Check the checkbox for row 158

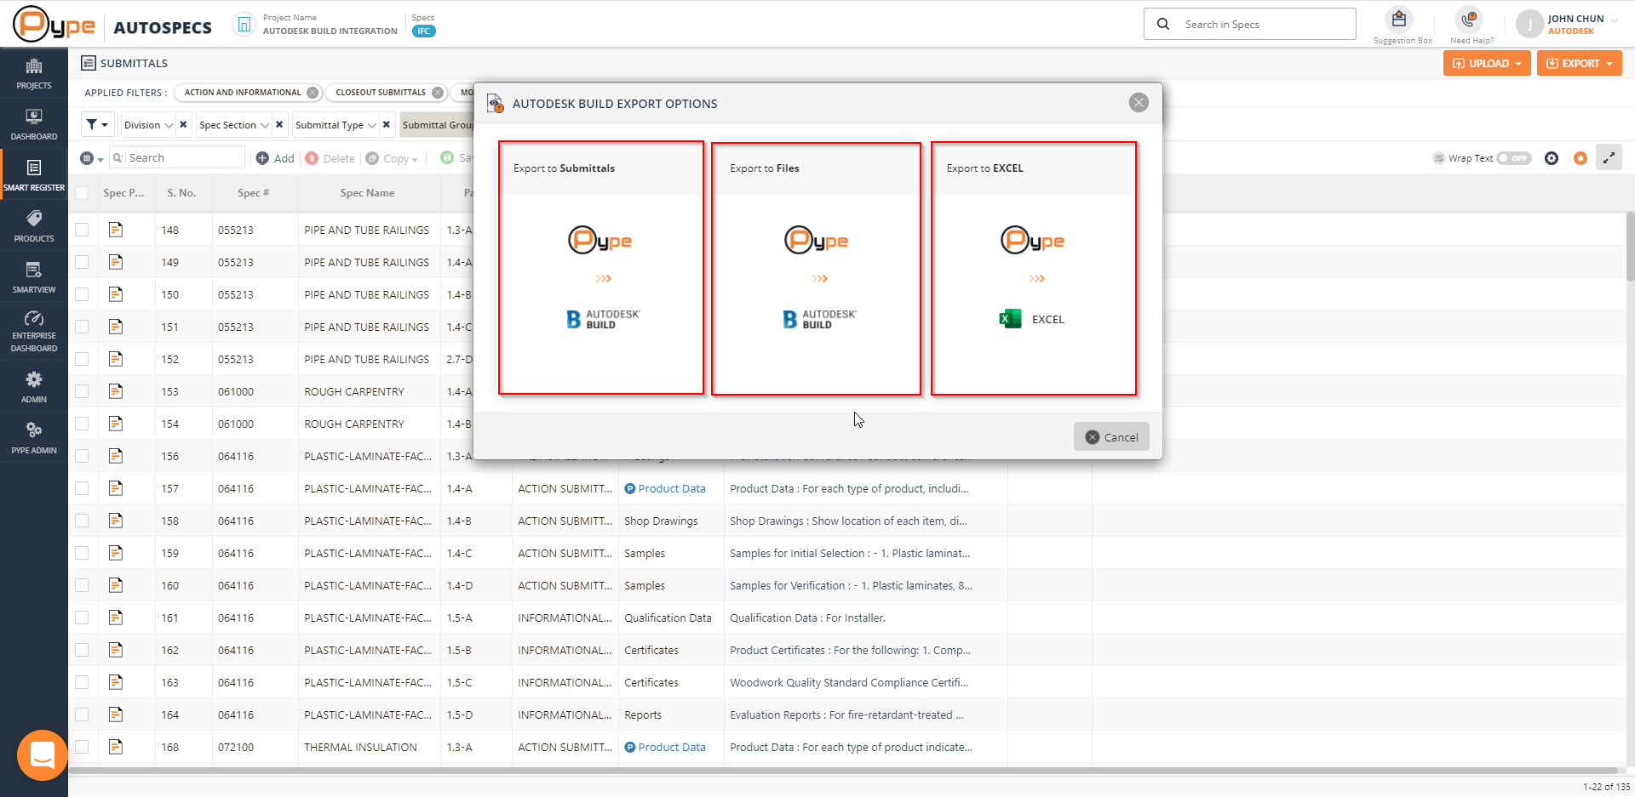click(x=82, y=521)
